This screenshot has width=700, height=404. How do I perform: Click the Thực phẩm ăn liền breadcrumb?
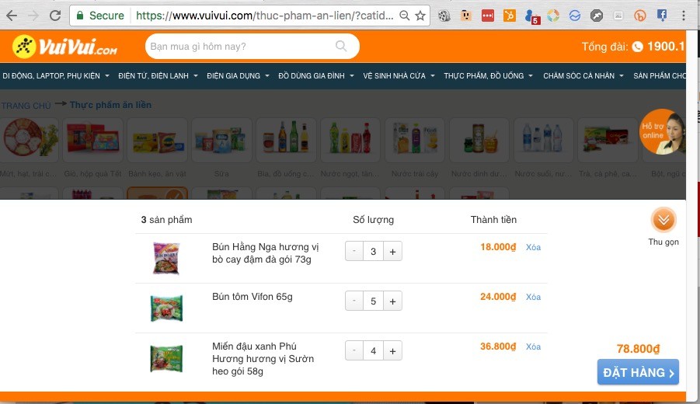click(x=110, y=105)
